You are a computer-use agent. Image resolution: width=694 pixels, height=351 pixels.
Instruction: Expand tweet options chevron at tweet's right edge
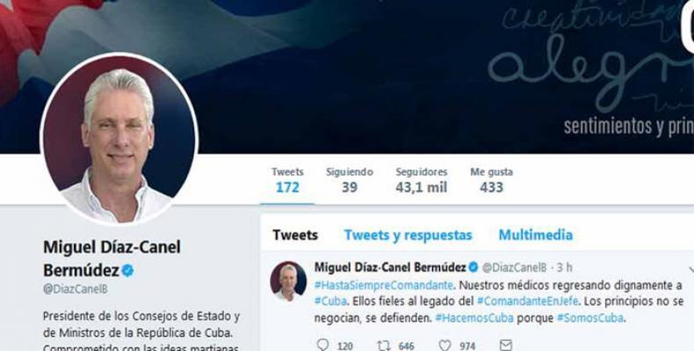coord(690,269)
